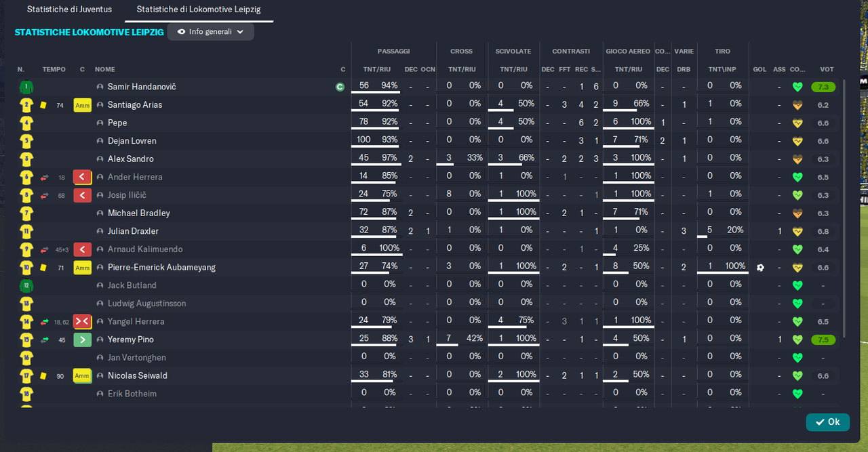Screen dimensions: 868x452
Task: Click the PASSAGGI column group header
Action: click(x=393, y=52)
